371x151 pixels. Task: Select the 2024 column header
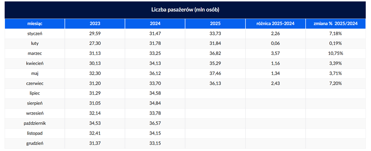tap(155, 24)
